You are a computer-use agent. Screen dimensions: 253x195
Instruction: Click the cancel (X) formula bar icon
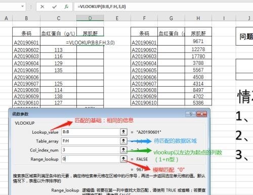pos(43,7)
